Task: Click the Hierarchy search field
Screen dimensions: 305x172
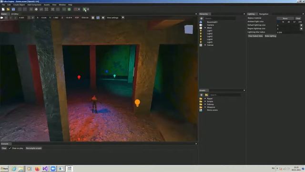Action: click(220, 18)
